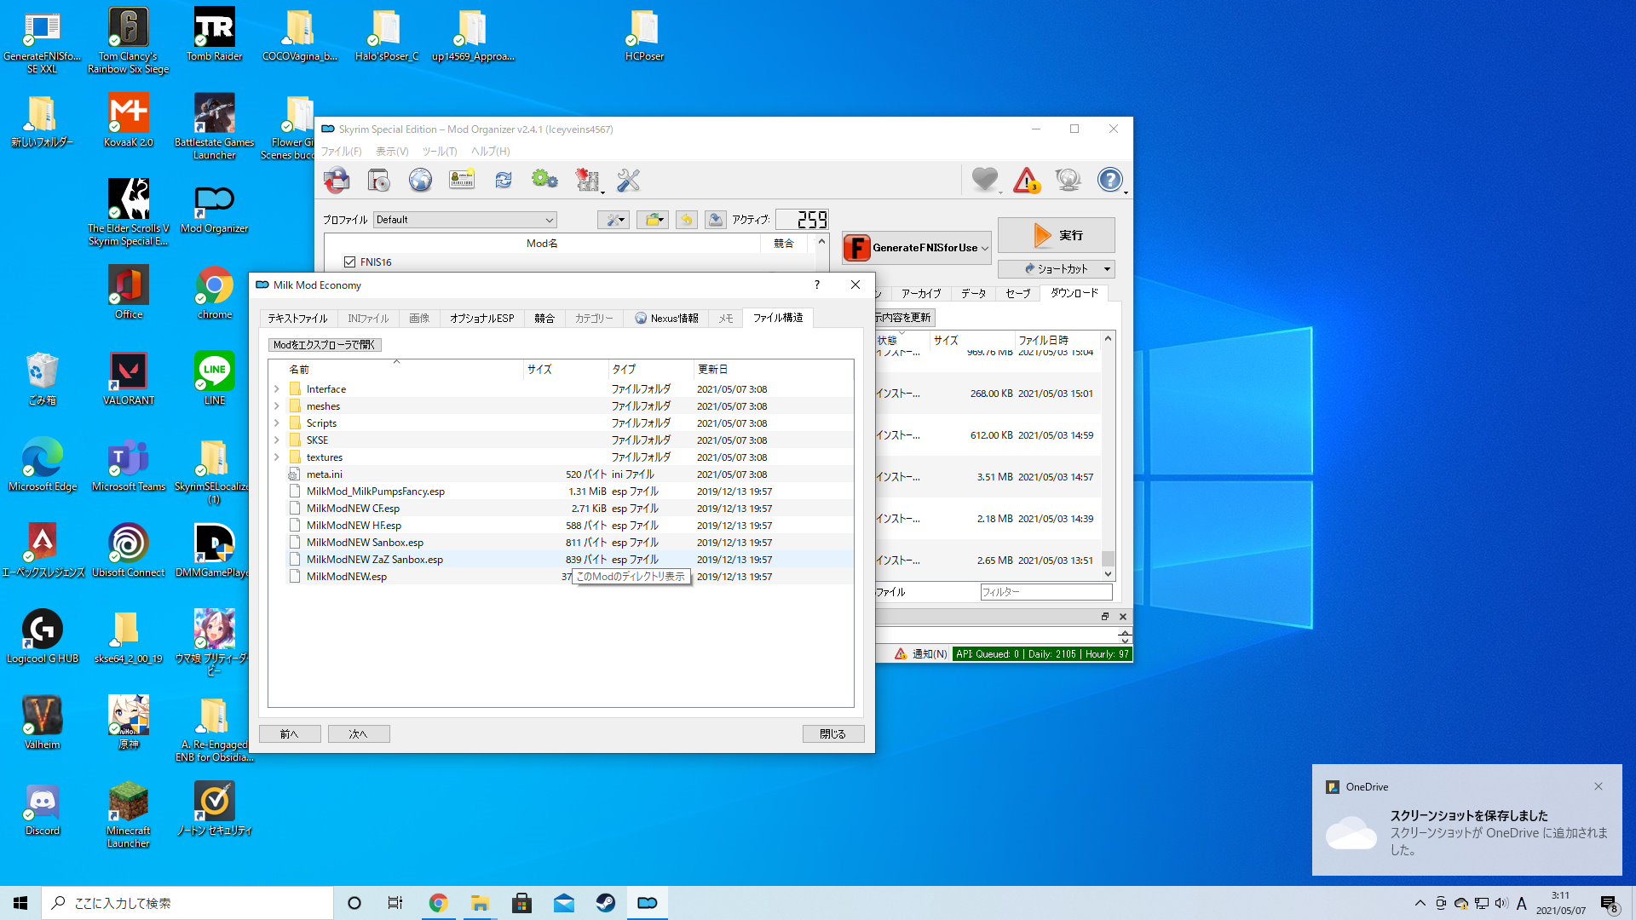Click the 通知(N) notification button

tap(921, 654)
